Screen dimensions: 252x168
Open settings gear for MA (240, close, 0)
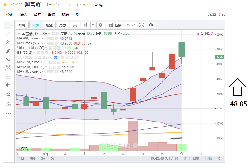(x=55, y=67)
